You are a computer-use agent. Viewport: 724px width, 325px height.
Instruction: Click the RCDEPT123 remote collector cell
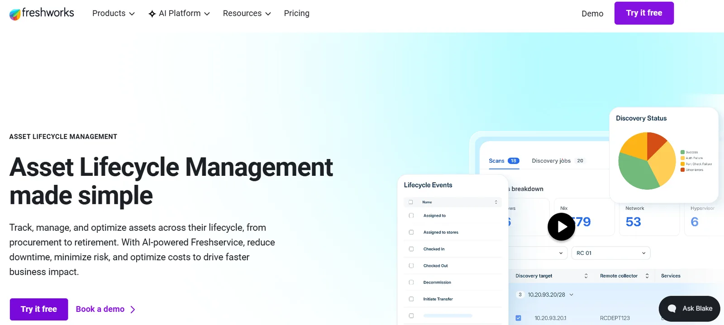click(614, 318)
